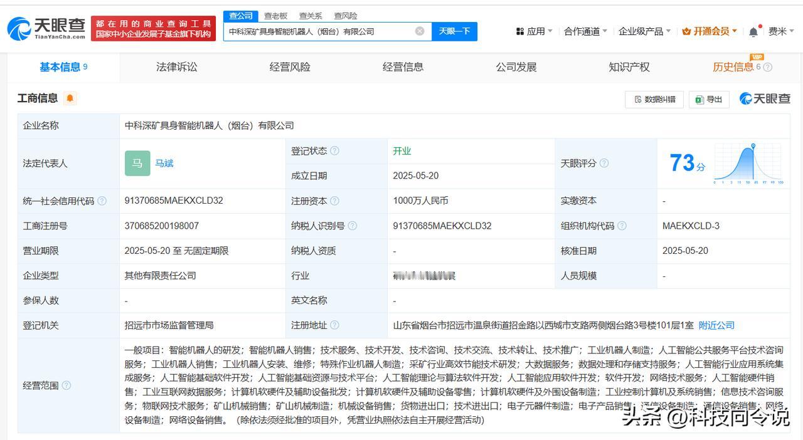Click the 天眼一下 search button
803x440 pixels.
(454, 31)
